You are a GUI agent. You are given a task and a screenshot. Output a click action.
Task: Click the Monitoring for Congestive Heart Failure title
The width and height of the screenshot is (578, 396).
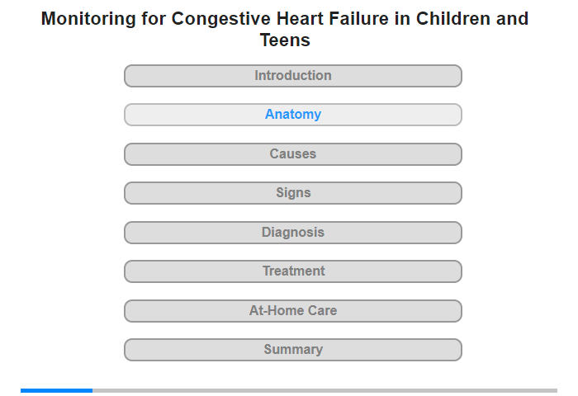pos(285,29)
